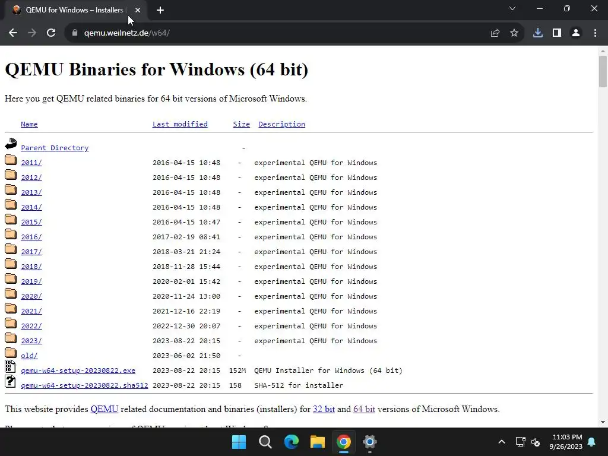Viewport: 608px width, 456px height.
Task: Click folder icon beside 2019/
Action: click(x=11, y=278)
